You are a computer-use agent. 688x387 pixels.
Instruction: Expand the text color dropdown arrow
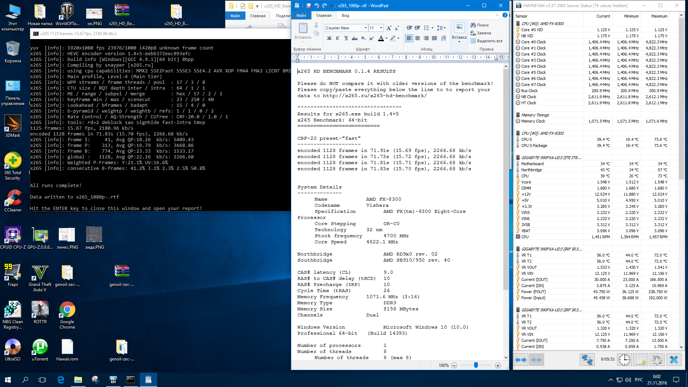pos(386,38)
